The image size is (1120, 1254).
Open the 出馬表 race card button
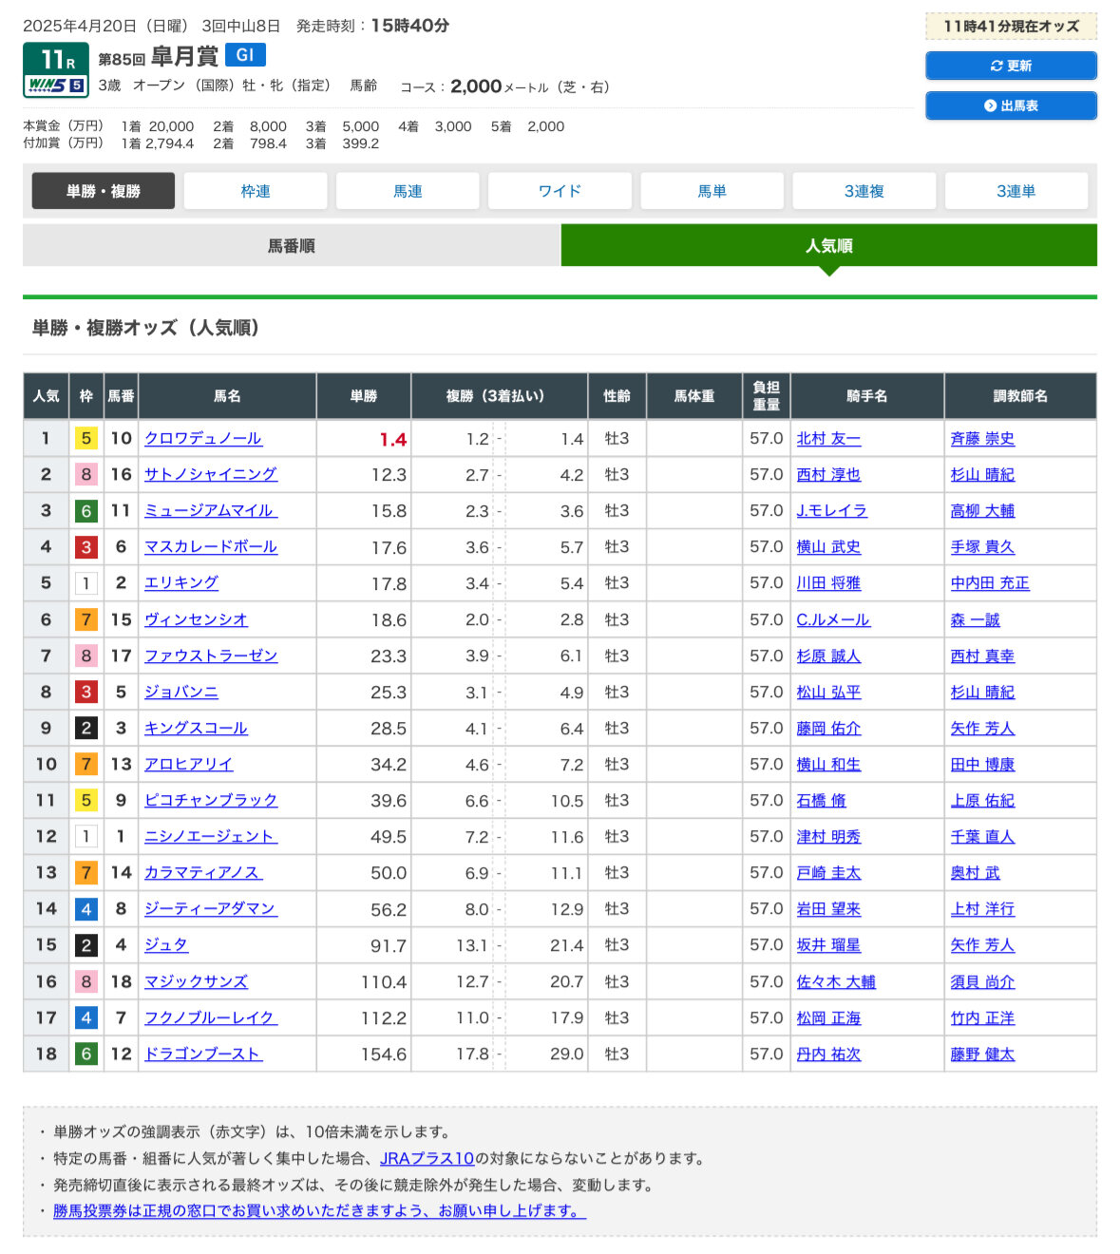tap(1011, 105)
